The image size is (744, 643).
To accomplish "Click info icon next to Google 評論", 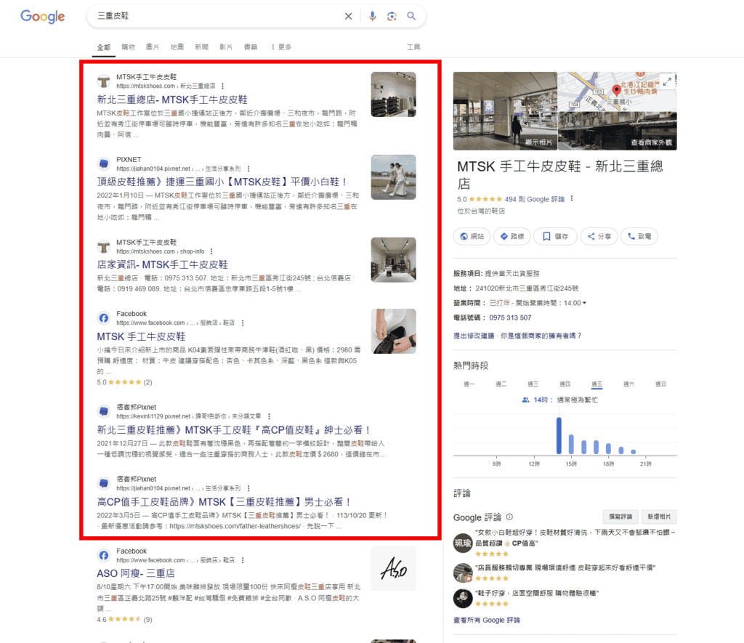I will 509,517.
